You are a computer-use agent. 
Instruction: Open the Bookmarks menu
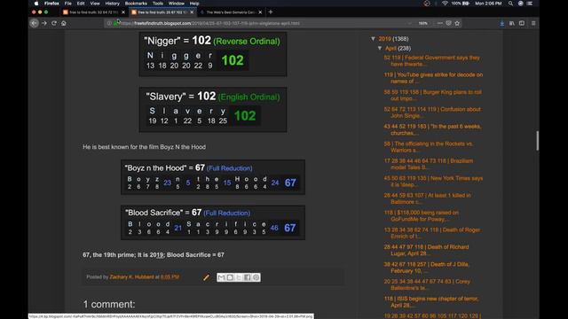pyautogui.click(x=136, y=4)
